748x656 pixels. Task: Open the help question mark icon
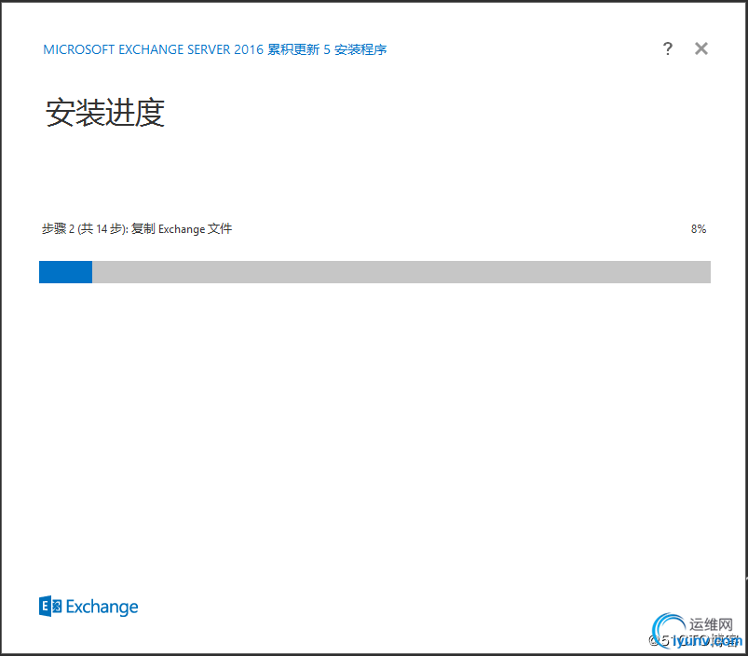click(667, 48)
